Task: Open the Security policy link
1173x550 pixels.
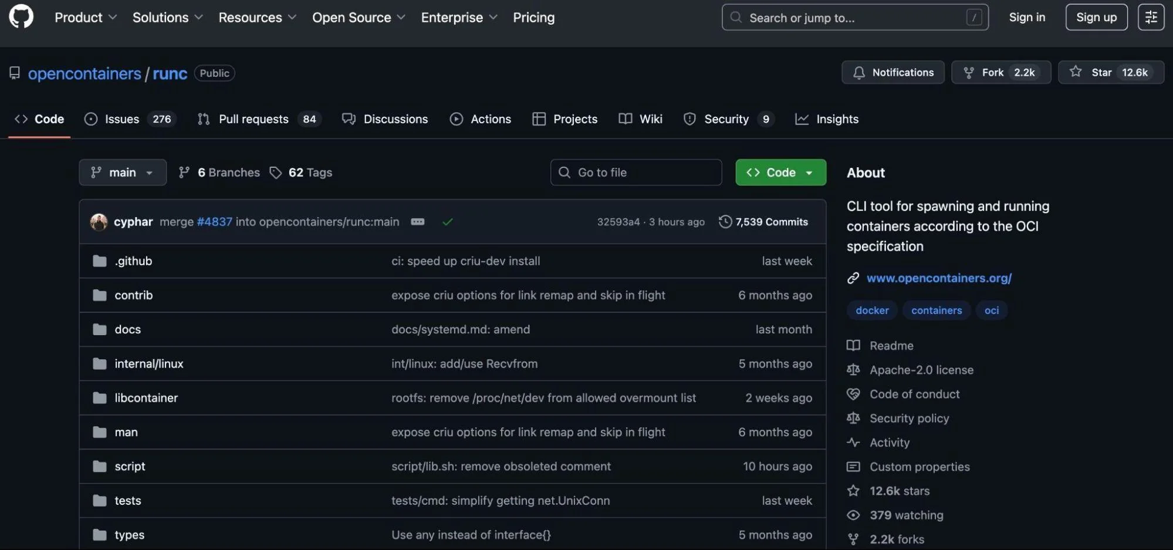Action: (x=909, y=419)
